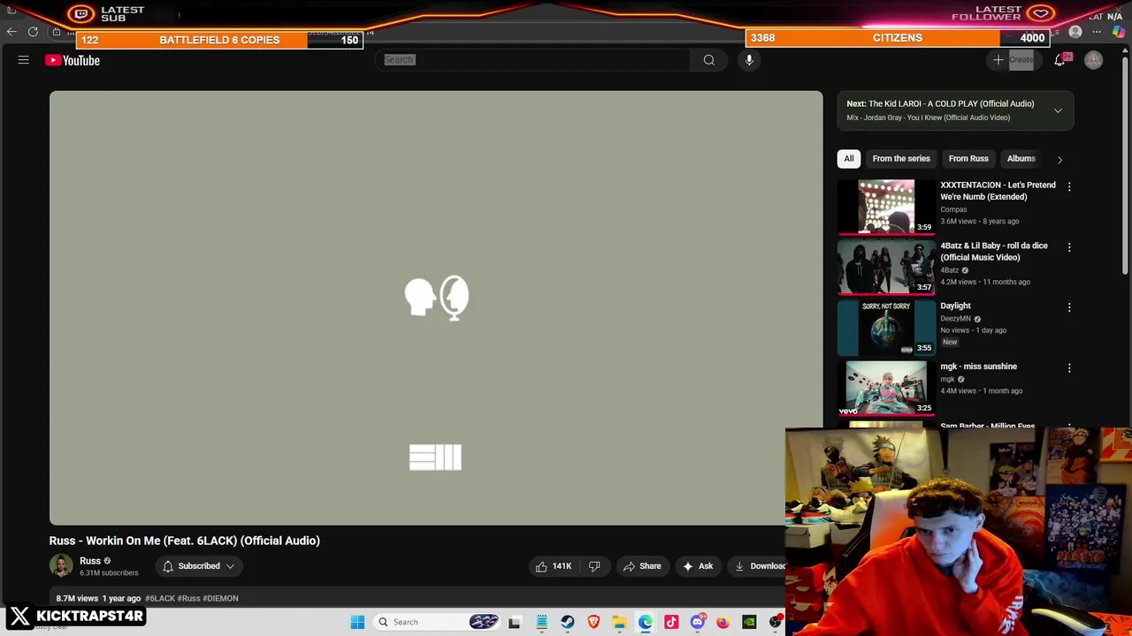Image resolution: width=1132 pixels, height=636 pixels.
Task: Open Firefox from the taskbar
Action: tap(723, 622)
